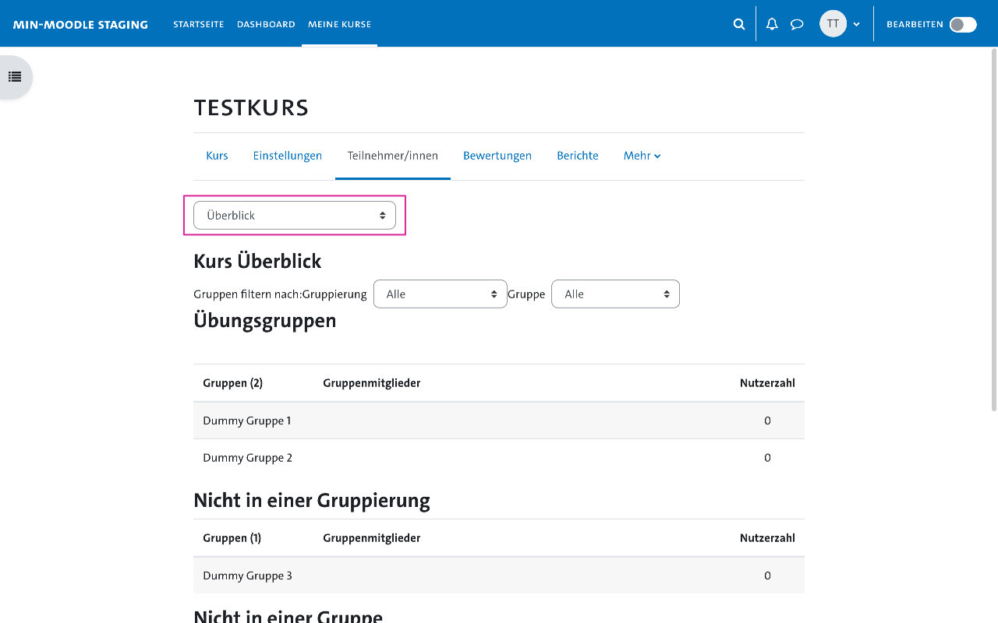Click the Dummy Gruppe 3 row
This screenshot has width=998, height=623.
(499, 575)
